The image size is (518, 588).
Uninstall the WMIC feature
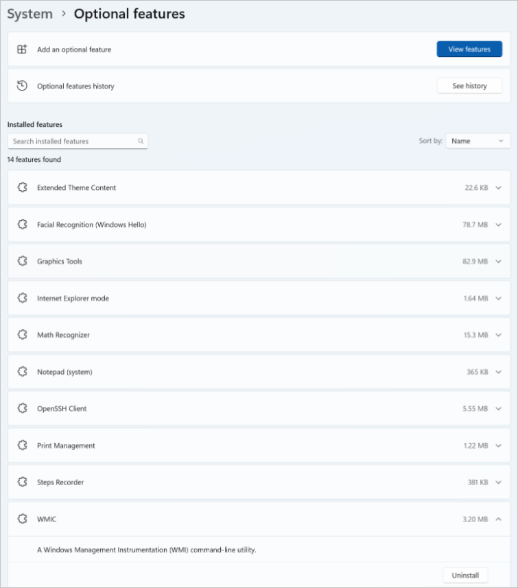coord(465,575)
